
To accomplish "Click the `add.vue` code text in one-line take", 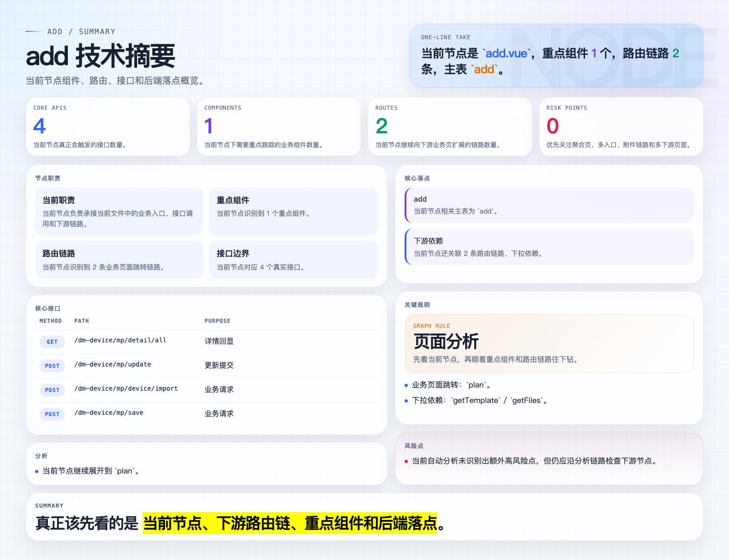I will (507, 53).
